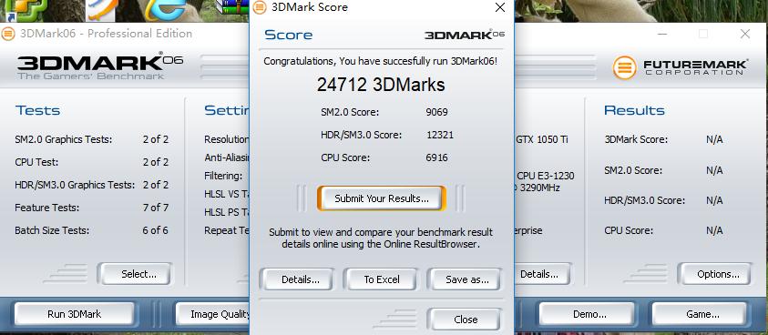Screen dimensions: 768x335
Task: Open the System Details button
Action: pyautogui.click(x=542, y=274)
